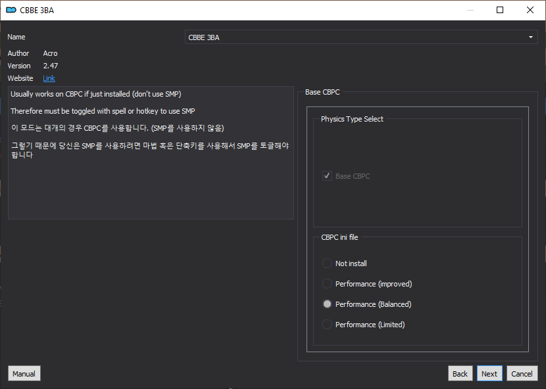Click the Next button
The width and height of the screenshot is (546, 389).
pyautogui.click(x=489, y=373)
